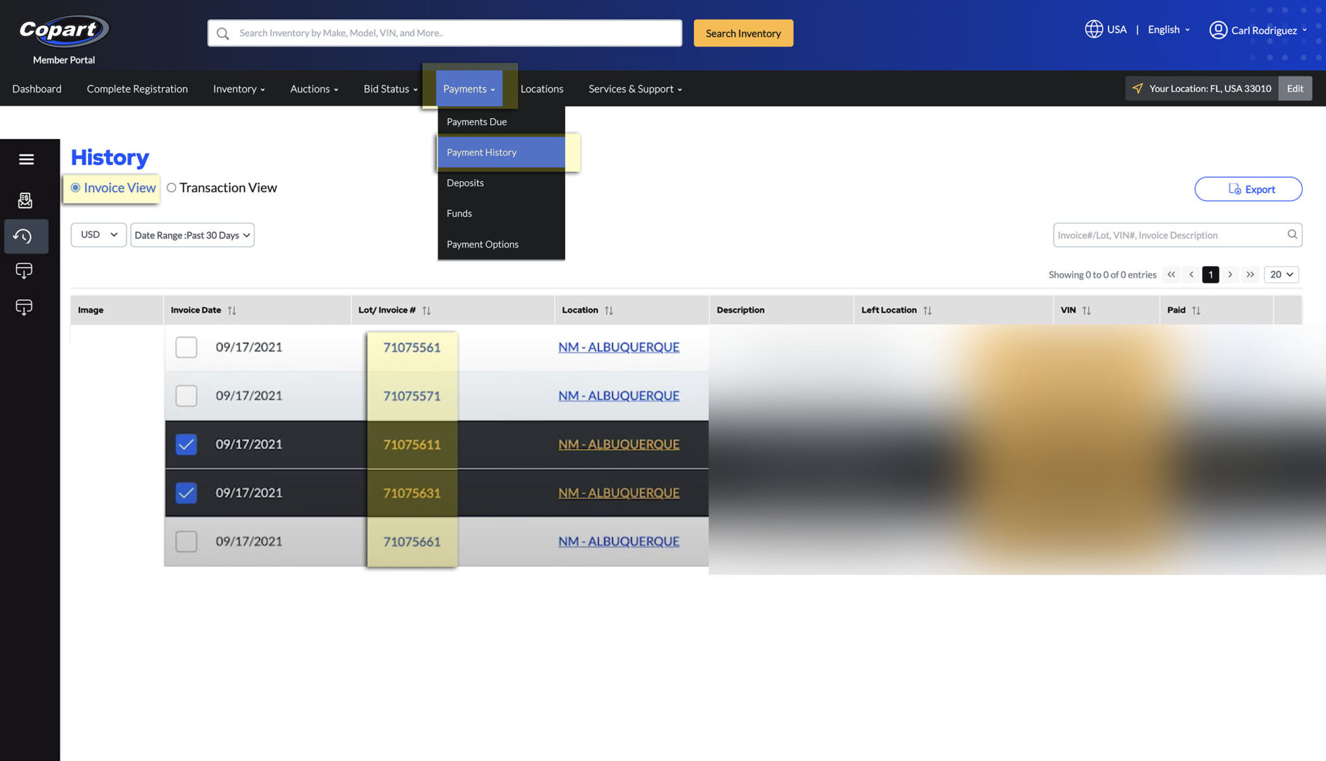The image size is (1326, 761).
Task: Go to previous page of entries
Action: click(1191, 274)
